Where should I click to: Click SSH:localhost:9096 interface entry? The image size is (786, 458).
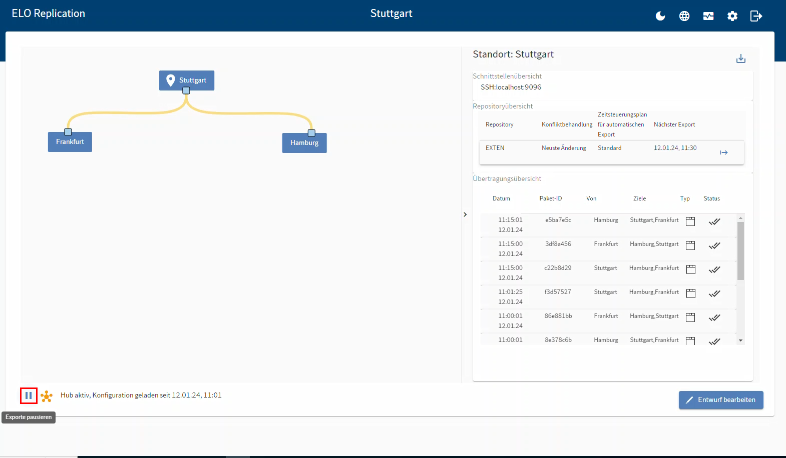511,87
